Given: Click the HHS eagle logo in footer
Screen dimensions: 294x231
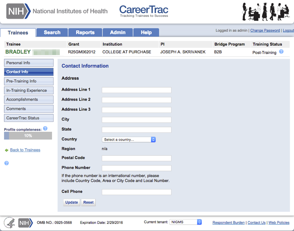Looking at the screenshot, I should [x=10, y=222].
